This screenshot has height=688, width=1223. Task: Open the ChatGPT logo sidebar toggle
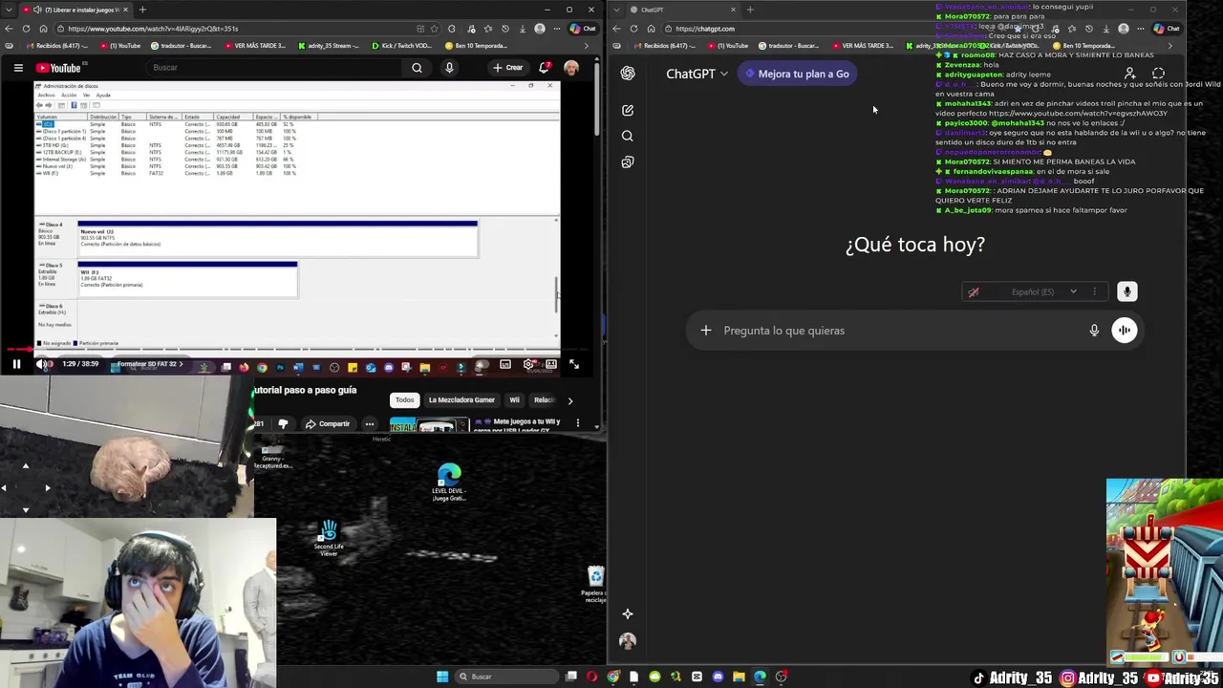[x=628, y=74]
